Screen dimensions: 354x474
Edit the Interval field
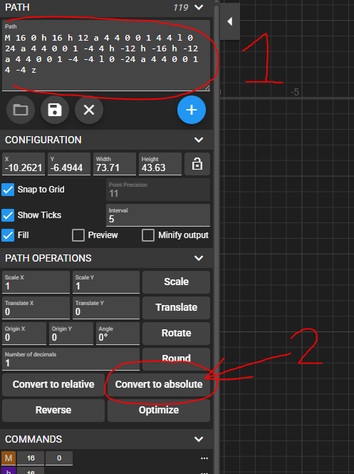[x=158, y=215]
